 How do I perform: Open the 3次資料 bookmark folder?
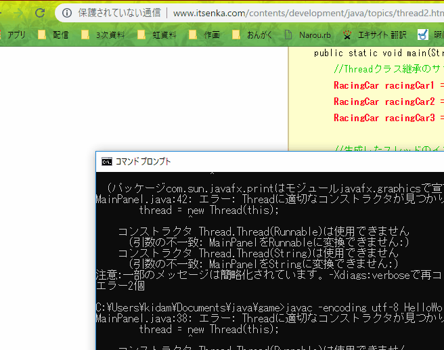click(x=103, y=35)
